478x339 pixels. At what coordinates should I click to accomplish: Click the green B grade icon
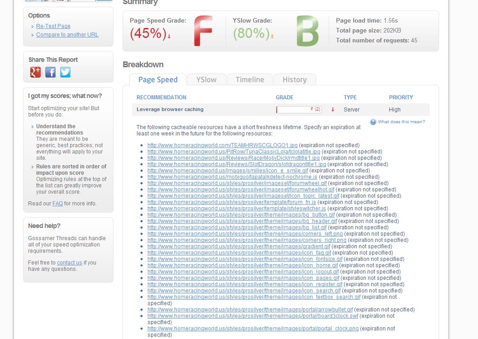click(307, 31)
